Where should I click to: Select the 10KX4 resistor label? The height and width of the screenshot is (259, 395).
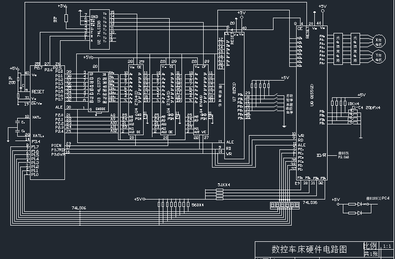click(354, 104)
